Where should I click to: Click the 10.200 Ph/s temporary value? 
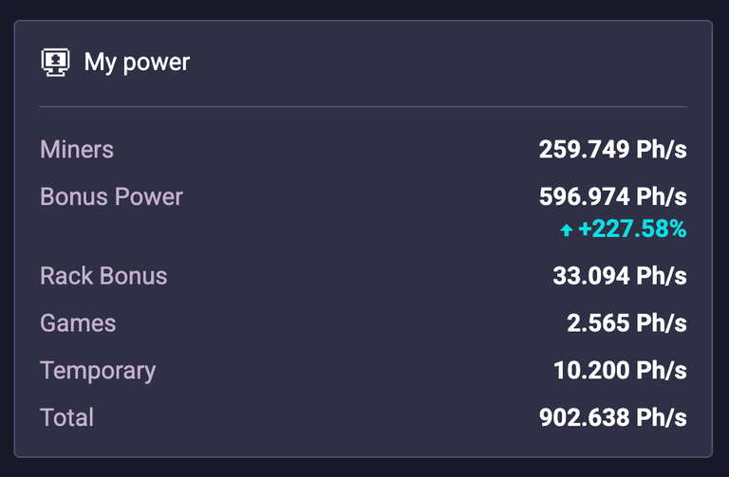tap(620, 371)
